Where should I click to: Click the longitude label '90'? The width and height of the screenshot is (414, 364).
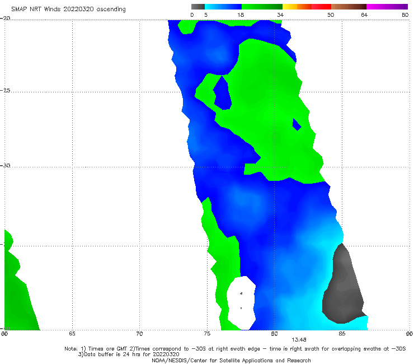point(410,334)
